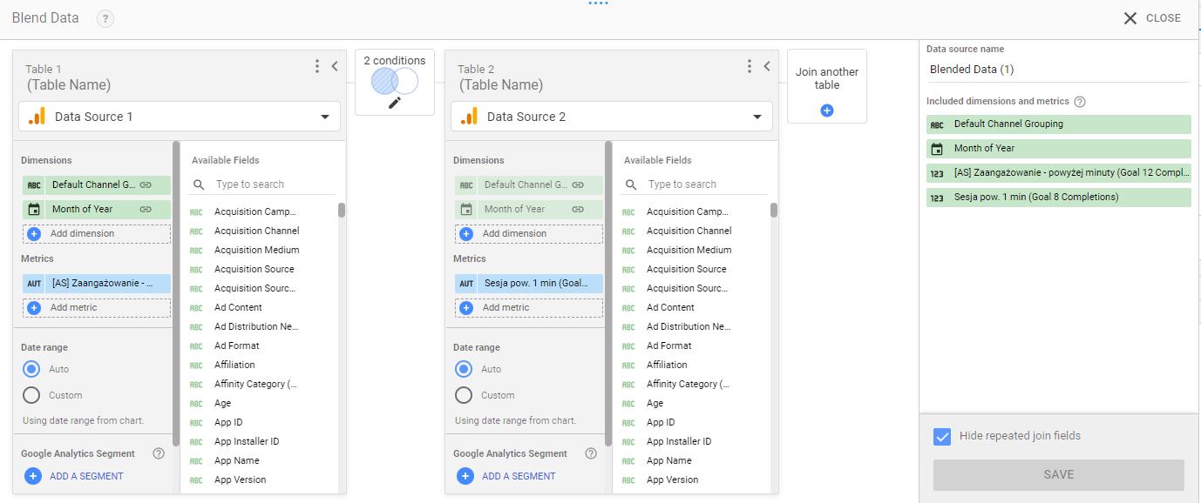Screen dimensions: 1201x503
Task: Select [AS] Zaangażowanie included metric
Action: tap(1058, 173)
